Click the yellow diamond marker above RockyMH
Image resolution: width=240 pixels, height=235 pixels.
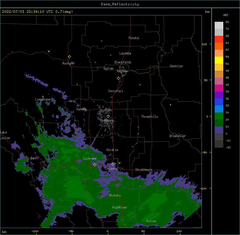(x=69, y=57)
